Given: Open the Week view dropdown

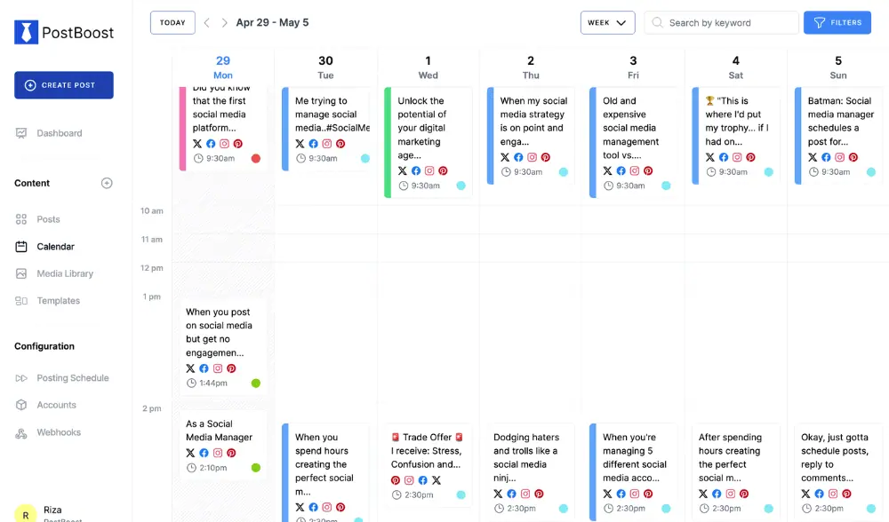Looking at the screenshot, I should click(x=608, y=23).
